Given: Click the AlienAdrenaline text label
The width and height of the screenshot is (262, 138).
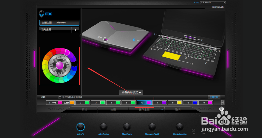Looking at the screenshot, I should click(180, 134).
